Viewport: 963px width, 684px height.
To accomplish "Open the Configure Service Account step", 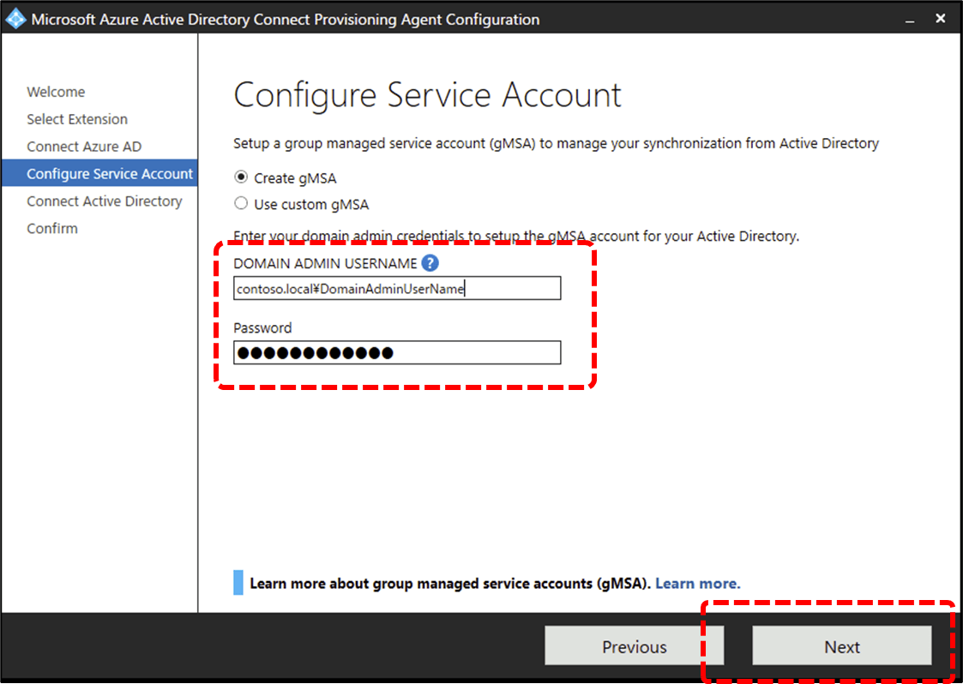I will [x=99, y=173].
